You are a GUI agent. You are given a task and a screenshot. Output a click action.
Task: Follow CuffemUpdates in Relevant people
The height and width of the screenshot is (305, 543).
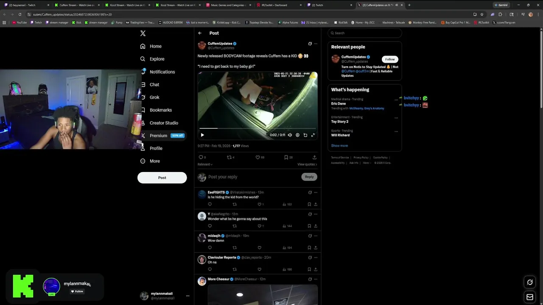pos(390,59)
